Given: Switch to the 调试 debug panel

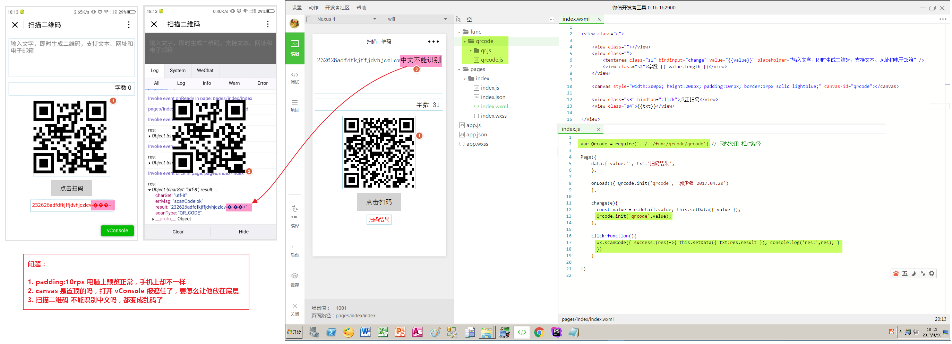Looking at the screenshot, I should pyautogui.click(x=294, y=78).
